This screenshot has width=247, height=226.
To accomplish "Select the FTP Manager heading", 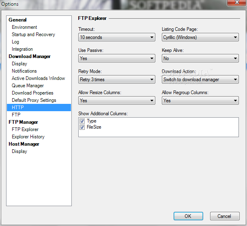I will [x=23, y=122].
